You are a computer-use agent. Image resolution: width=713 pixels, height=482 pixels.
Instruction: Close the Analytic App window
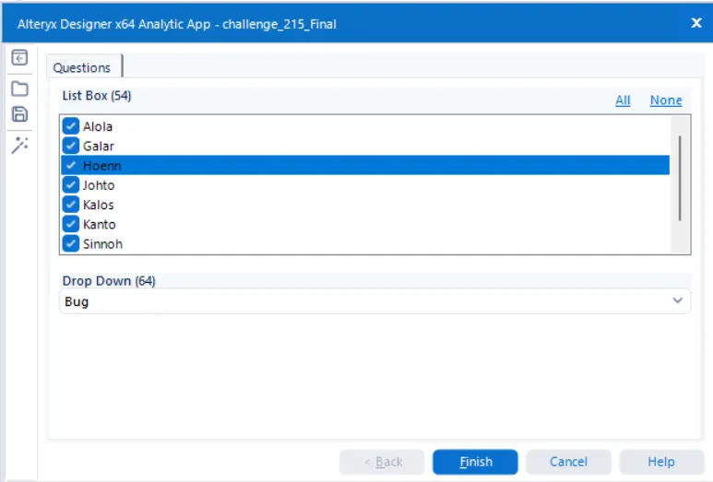(x=696, y=23)
